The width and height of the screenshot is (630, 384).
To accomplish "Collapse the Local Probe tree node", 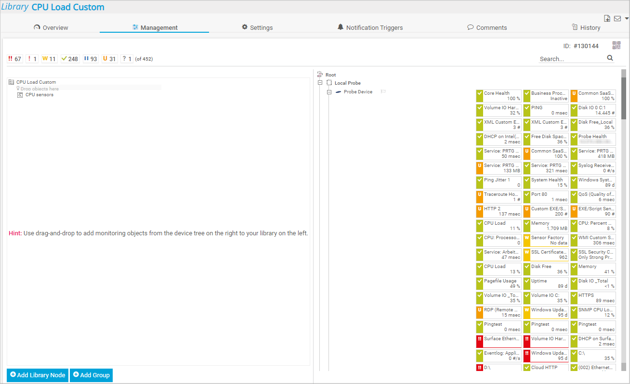I will point(320,83).
